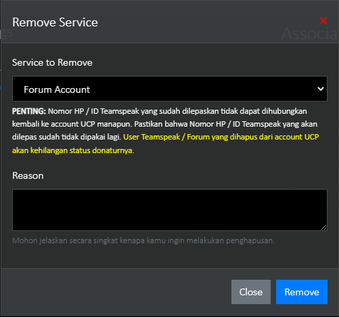Click the gray Close button
339x317 pixels.
point(251,292)
